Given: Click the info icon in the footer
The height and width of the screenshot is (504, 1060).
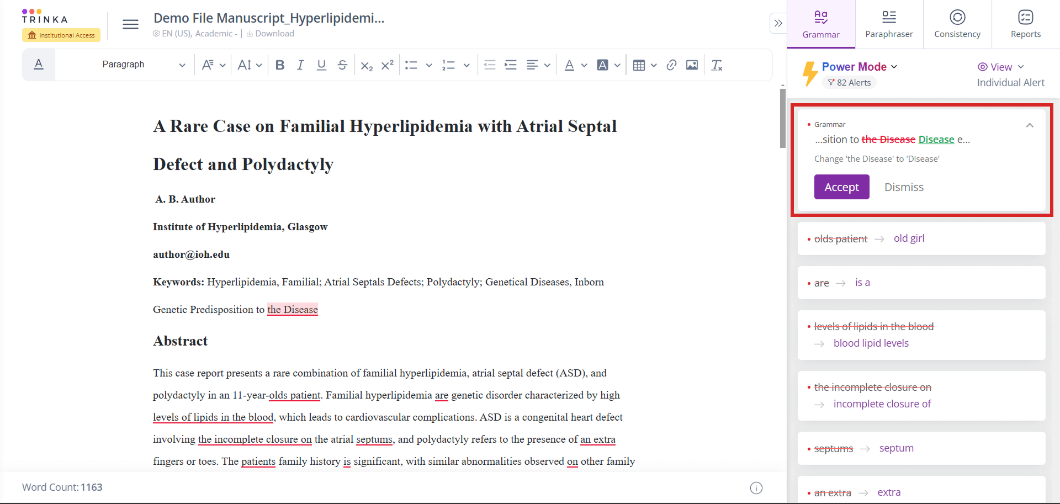Looking at the screenshot, I should click(x=756, y=488).
